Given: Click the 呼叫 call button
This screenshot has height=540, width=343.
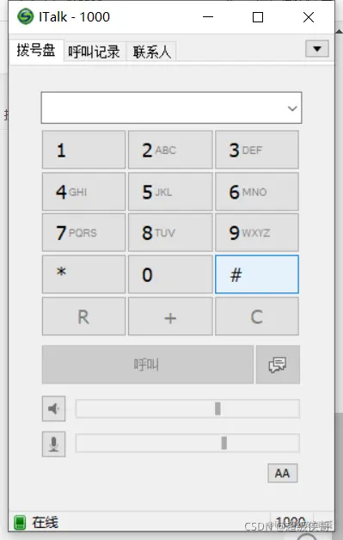Looking at the screenshot, I should point(148,365).
